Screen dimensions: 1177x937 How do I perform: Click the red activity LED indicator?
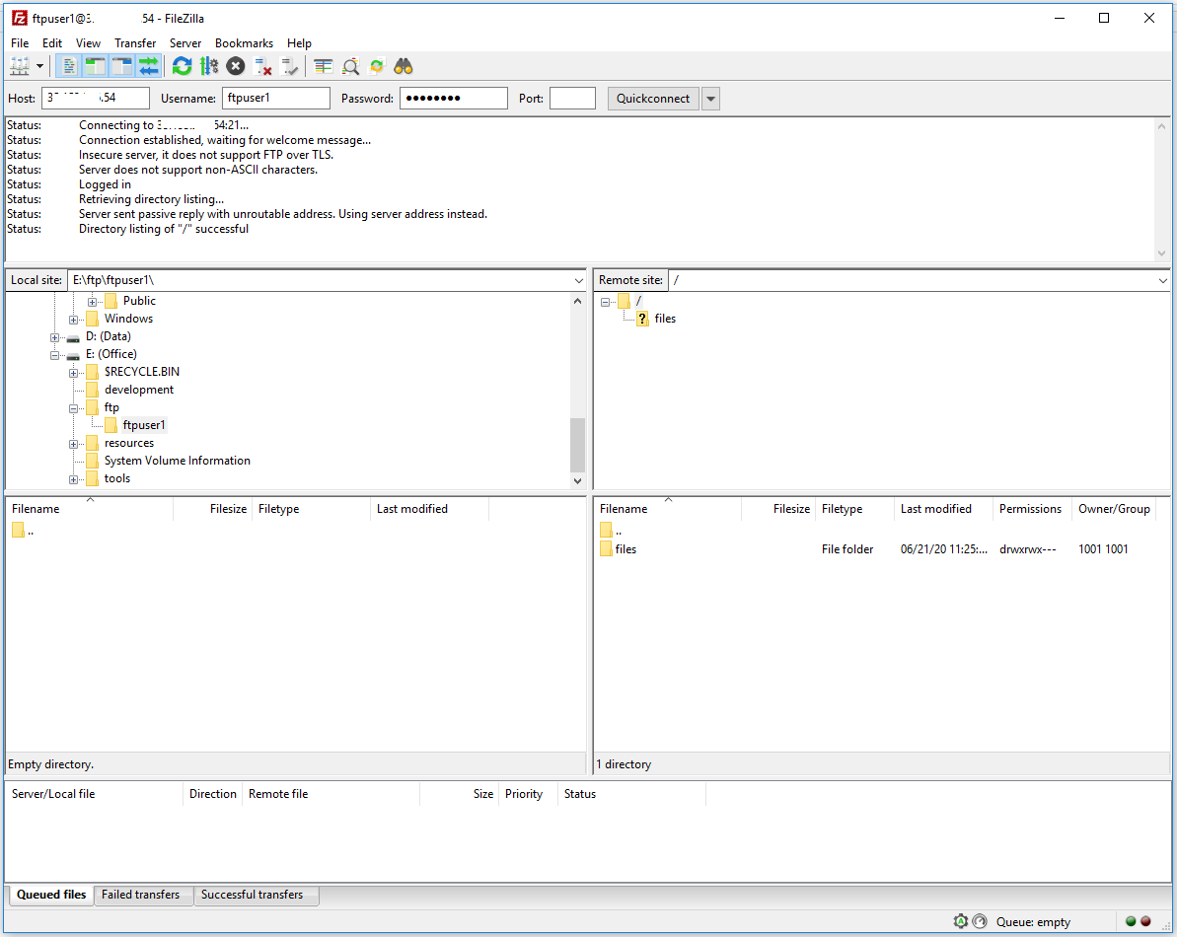pos(1145,921)
